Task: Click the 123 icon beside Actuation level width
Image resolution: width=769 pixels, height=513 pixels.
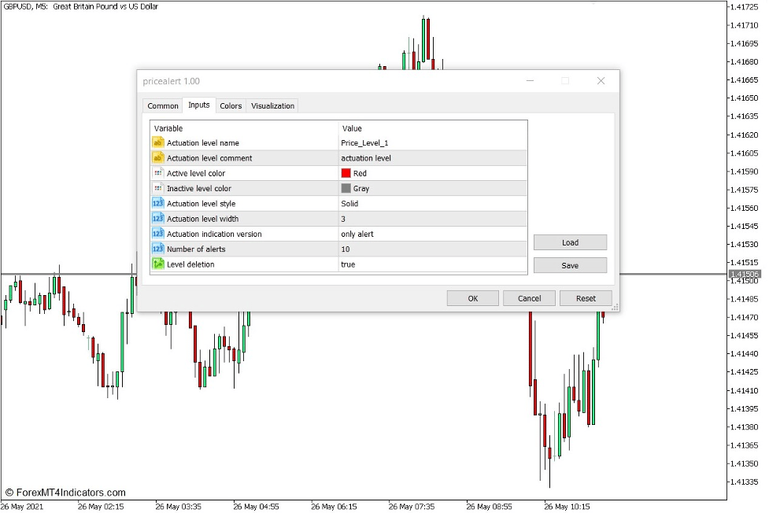Action: pyautogui.click(x=157, y=218)
